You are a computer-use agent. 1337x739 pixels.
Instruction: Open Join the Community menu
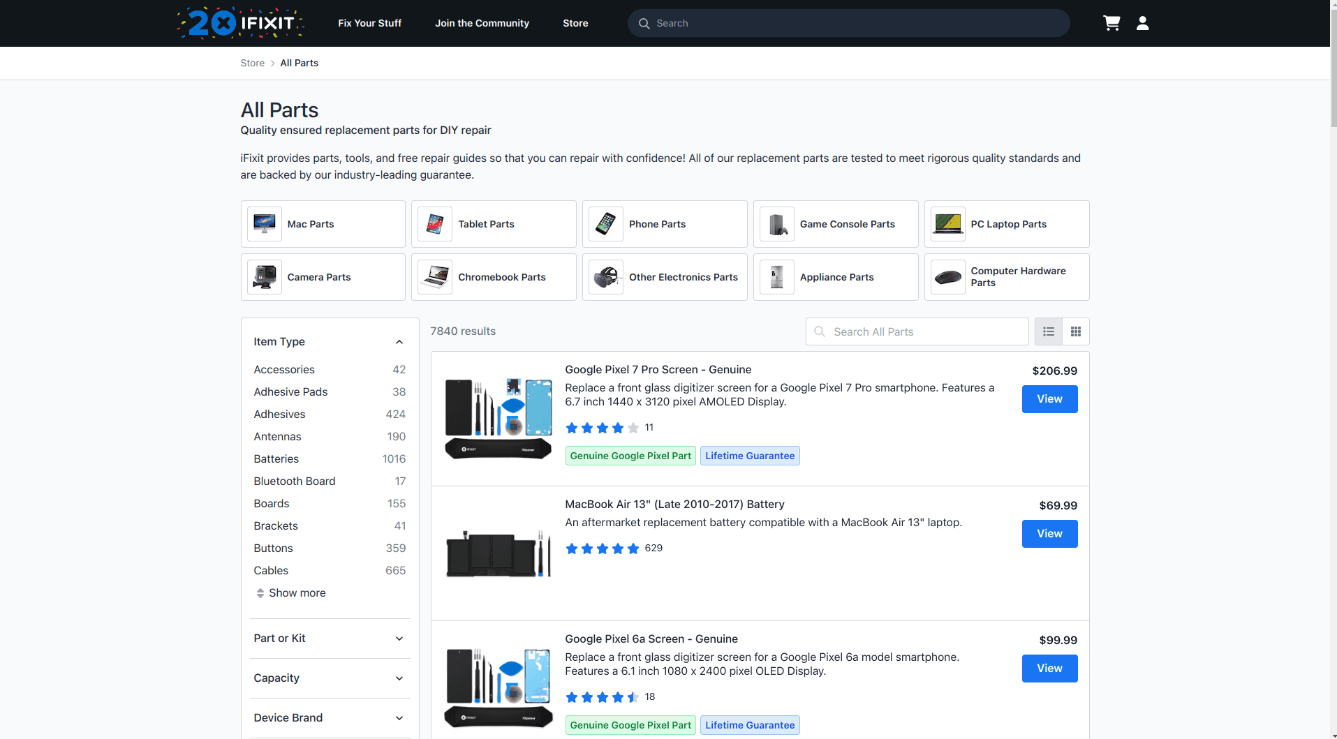tap(482, 23)
